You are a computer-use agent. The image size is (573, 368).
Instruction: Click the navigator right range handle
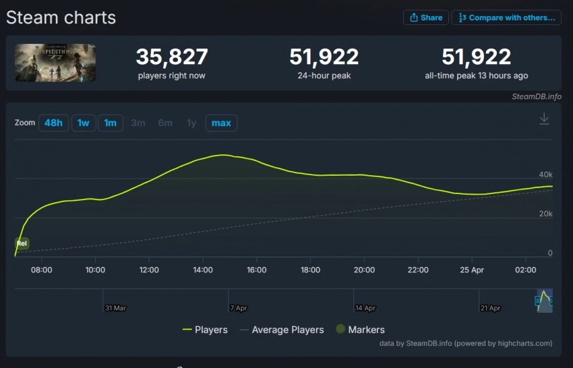[x=551, y=301]
